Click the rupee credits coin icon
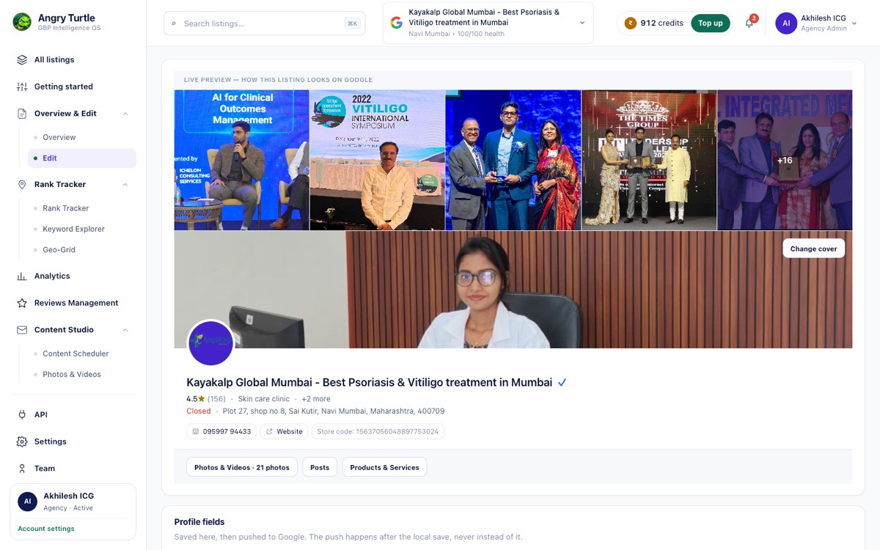Image resolution: width=880 pixels, height=550 pixels. [631, 23]
